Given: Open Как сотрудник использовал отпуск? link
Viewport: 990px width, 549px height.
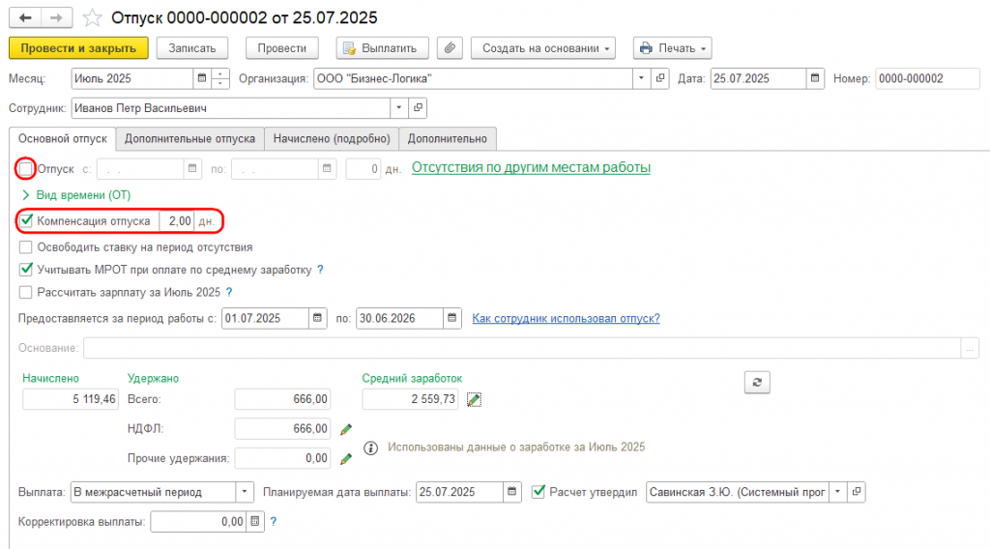Looking at the screenshot, I should tap(566, 318).
